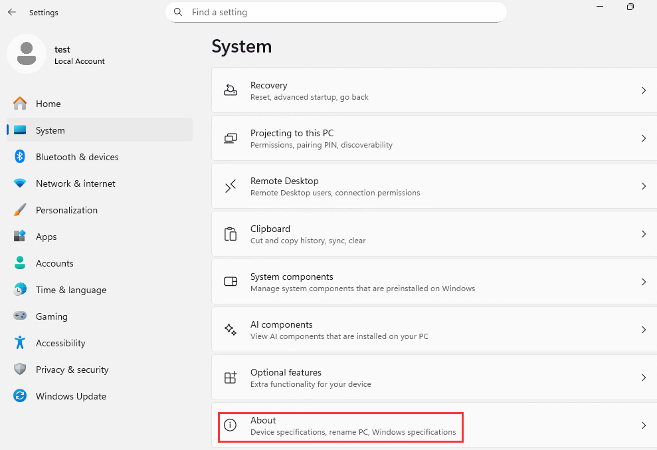Click the Gaming controller icon
The height and width of the screenshot is (450, 657).
pyautogui.click(x=20, y=316)
